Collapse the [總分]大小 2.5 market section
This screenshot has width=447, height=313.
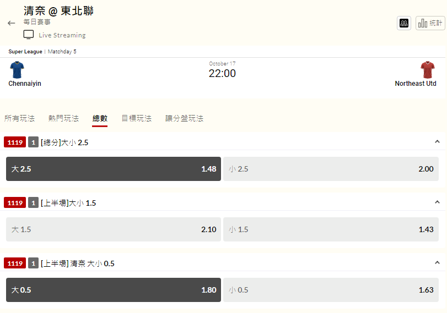[x=437, y=142]
